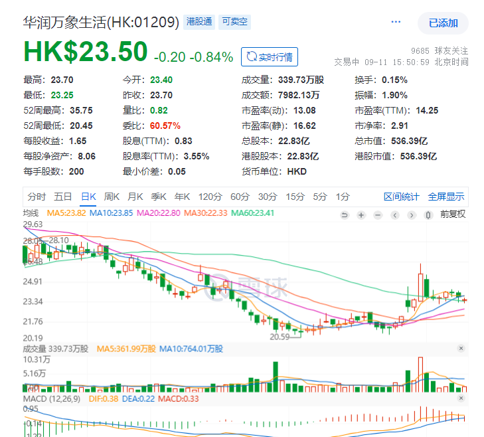Screen dimensions: 484x437
Task: Click the 港股通 tag
Action: (x=199, y=22)
